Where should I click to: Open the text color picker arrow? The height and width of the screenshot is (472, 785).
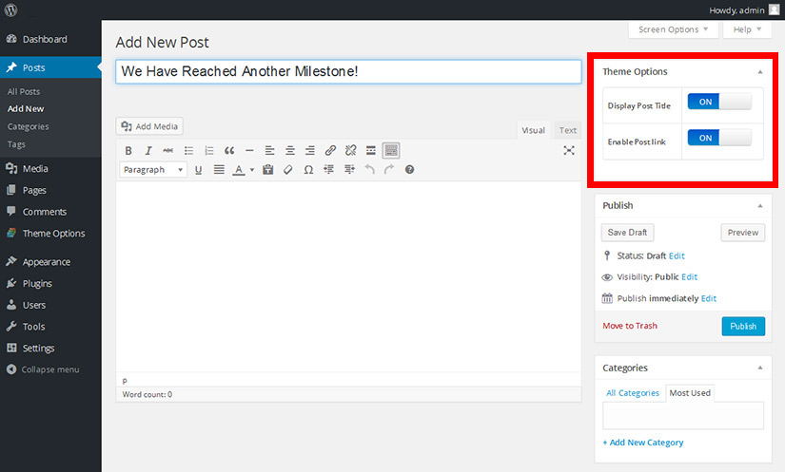point(252,170)
